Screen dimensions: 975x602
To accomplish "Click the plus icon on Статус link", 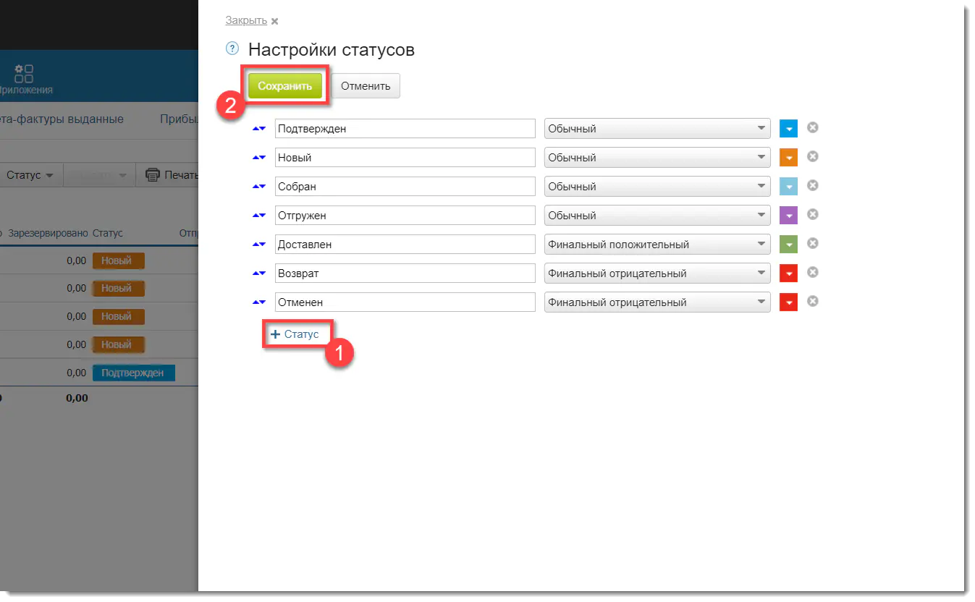I will [275, 334].
